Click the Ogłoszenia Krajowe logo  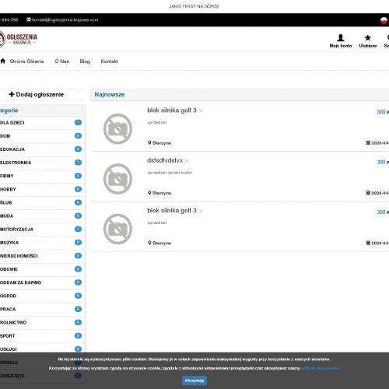[x=19, y=39]
